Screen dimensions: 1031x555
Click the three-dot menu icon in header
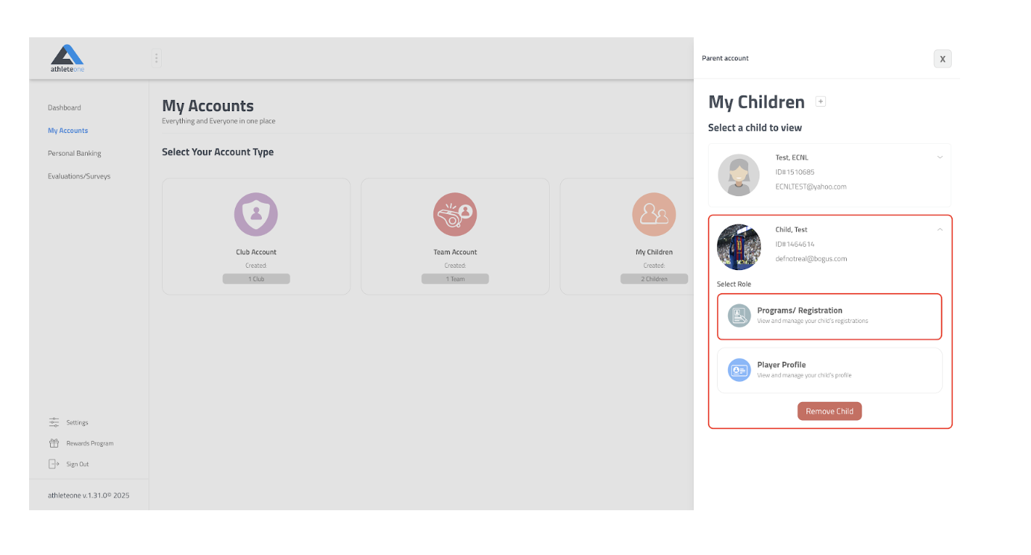(x=156, y=58)
